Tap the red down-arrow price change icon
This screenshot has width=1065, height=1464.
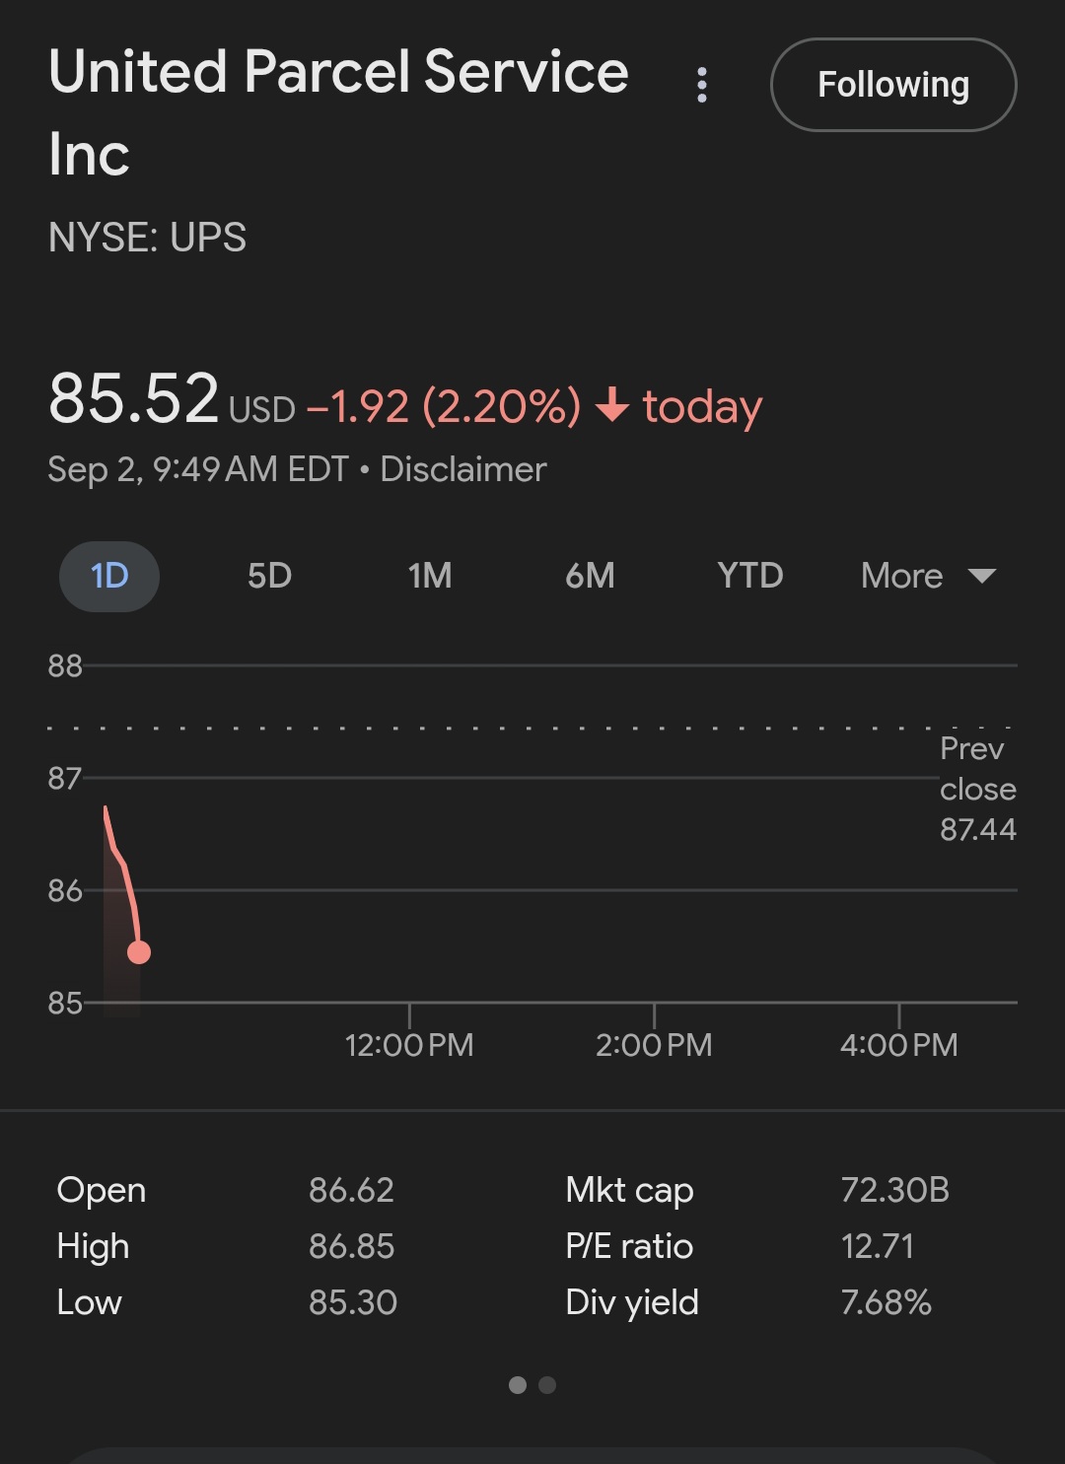pyautogui.click(x=612, y=405)
